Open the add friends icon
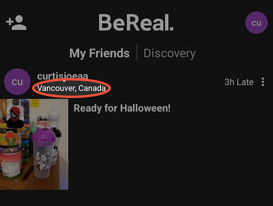 click(x=16, y=23)
